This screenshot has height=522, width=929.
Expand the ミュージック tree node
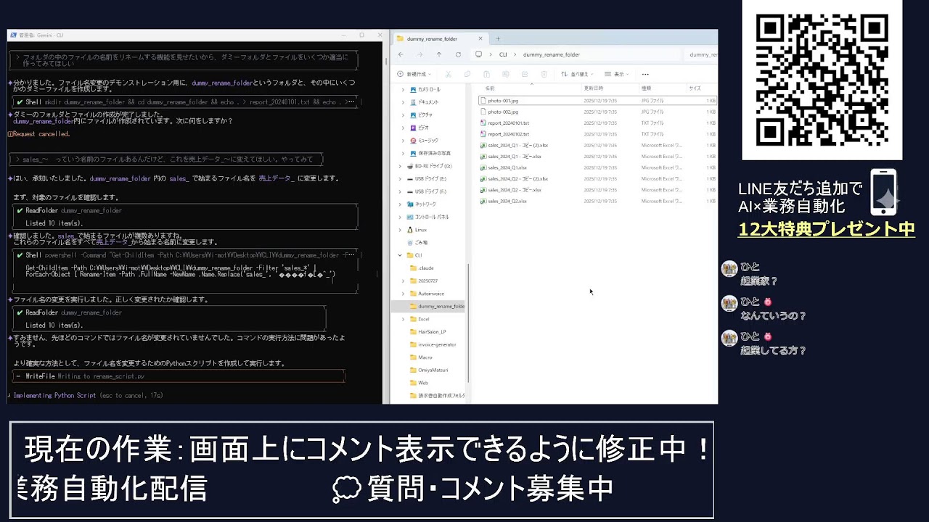(403, 140)
